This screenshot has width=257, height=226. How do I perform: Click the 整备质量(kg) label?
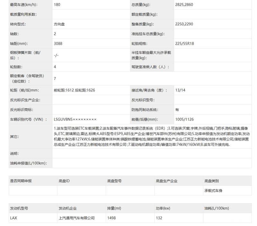coord(143,24)
